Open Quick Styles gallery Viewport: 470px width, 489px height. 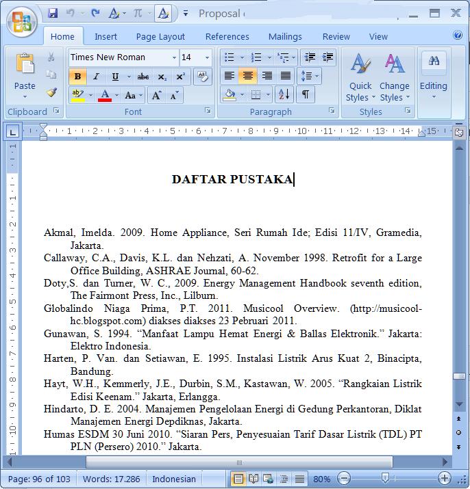click(x=360, y=77)
